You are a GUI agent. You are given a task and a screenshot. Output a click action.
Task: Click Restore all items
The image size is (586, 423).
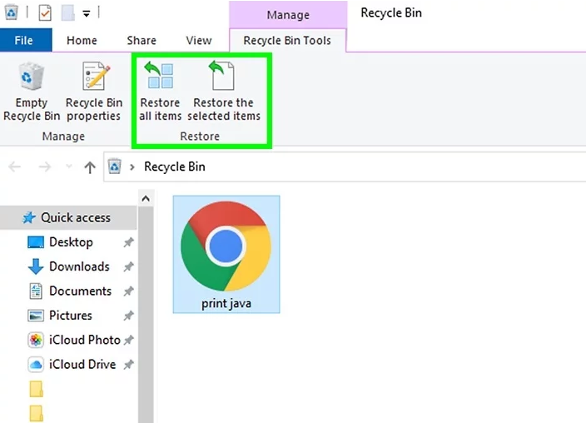159,92
